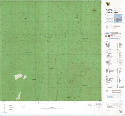Click the largest white clearing on the map
Image resolution: width=125 pixels, height=116 pixels.
pyautogui.click(x=18, y=77)
